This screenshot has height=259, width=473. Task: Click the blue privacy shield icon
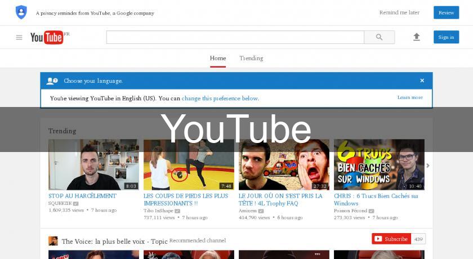tap(21, 12)
